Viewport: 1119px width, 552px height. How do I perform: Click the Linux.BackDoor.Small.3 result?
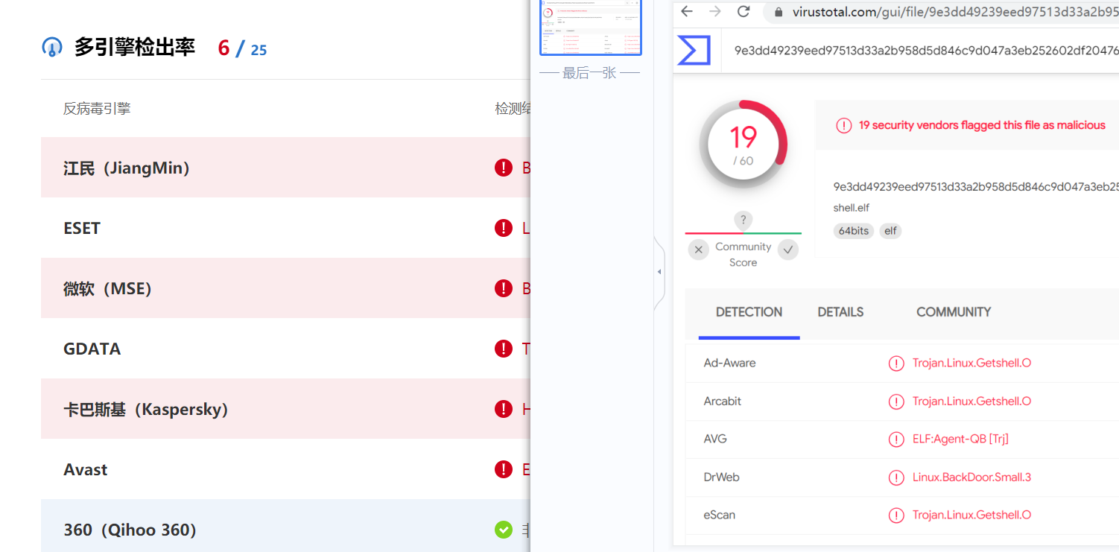(971, 477)
